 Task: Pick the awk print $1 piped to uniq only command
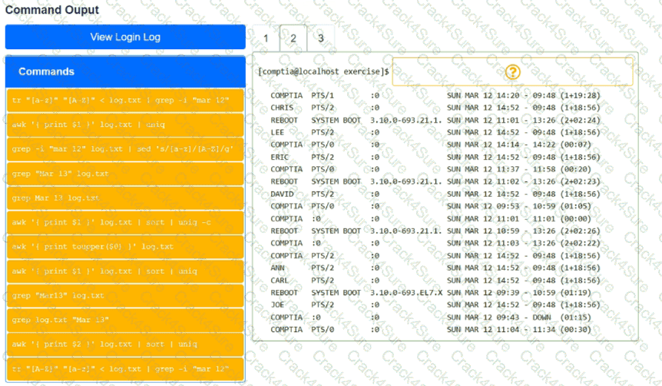click(x=125, y=125)
